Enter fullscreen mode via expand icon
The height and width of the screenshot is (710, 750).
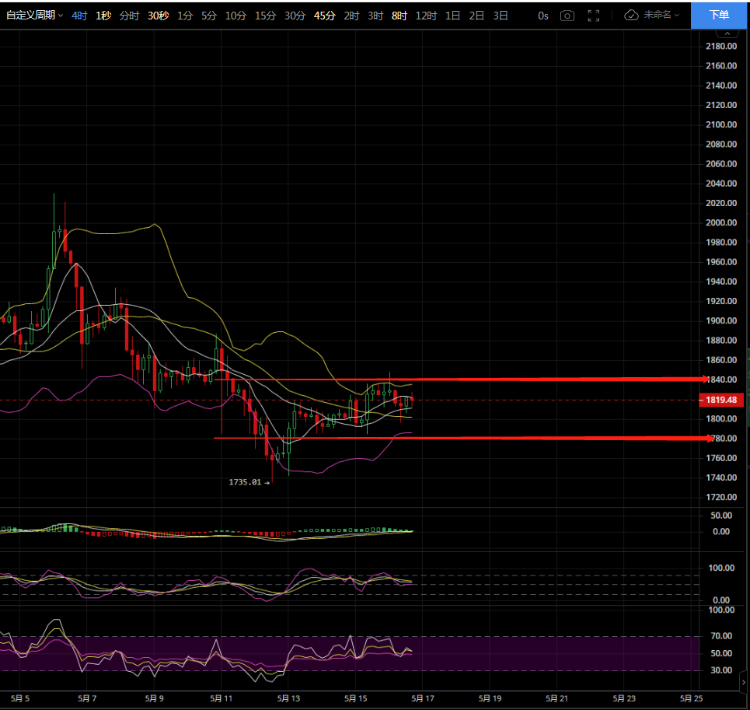594,16
